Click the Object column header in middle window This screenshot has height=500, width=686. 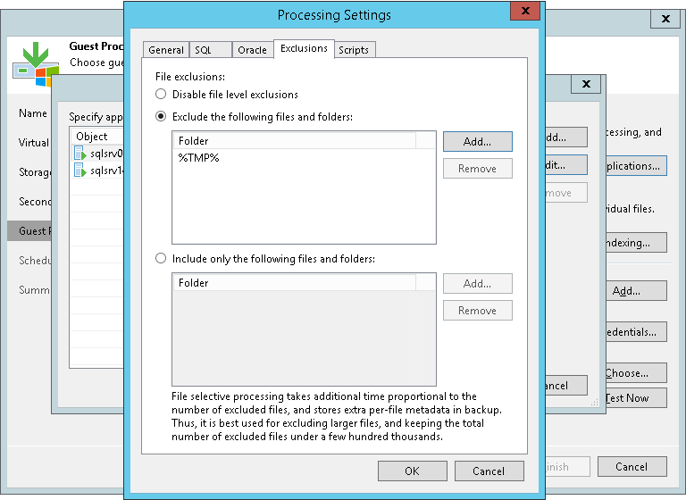click(x=96, y=136)
